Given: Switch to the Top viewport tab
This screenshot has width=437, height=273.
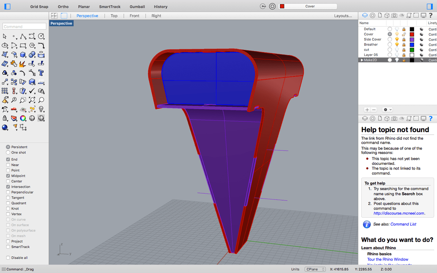Looking at the screenshot, I should point(114,16).
